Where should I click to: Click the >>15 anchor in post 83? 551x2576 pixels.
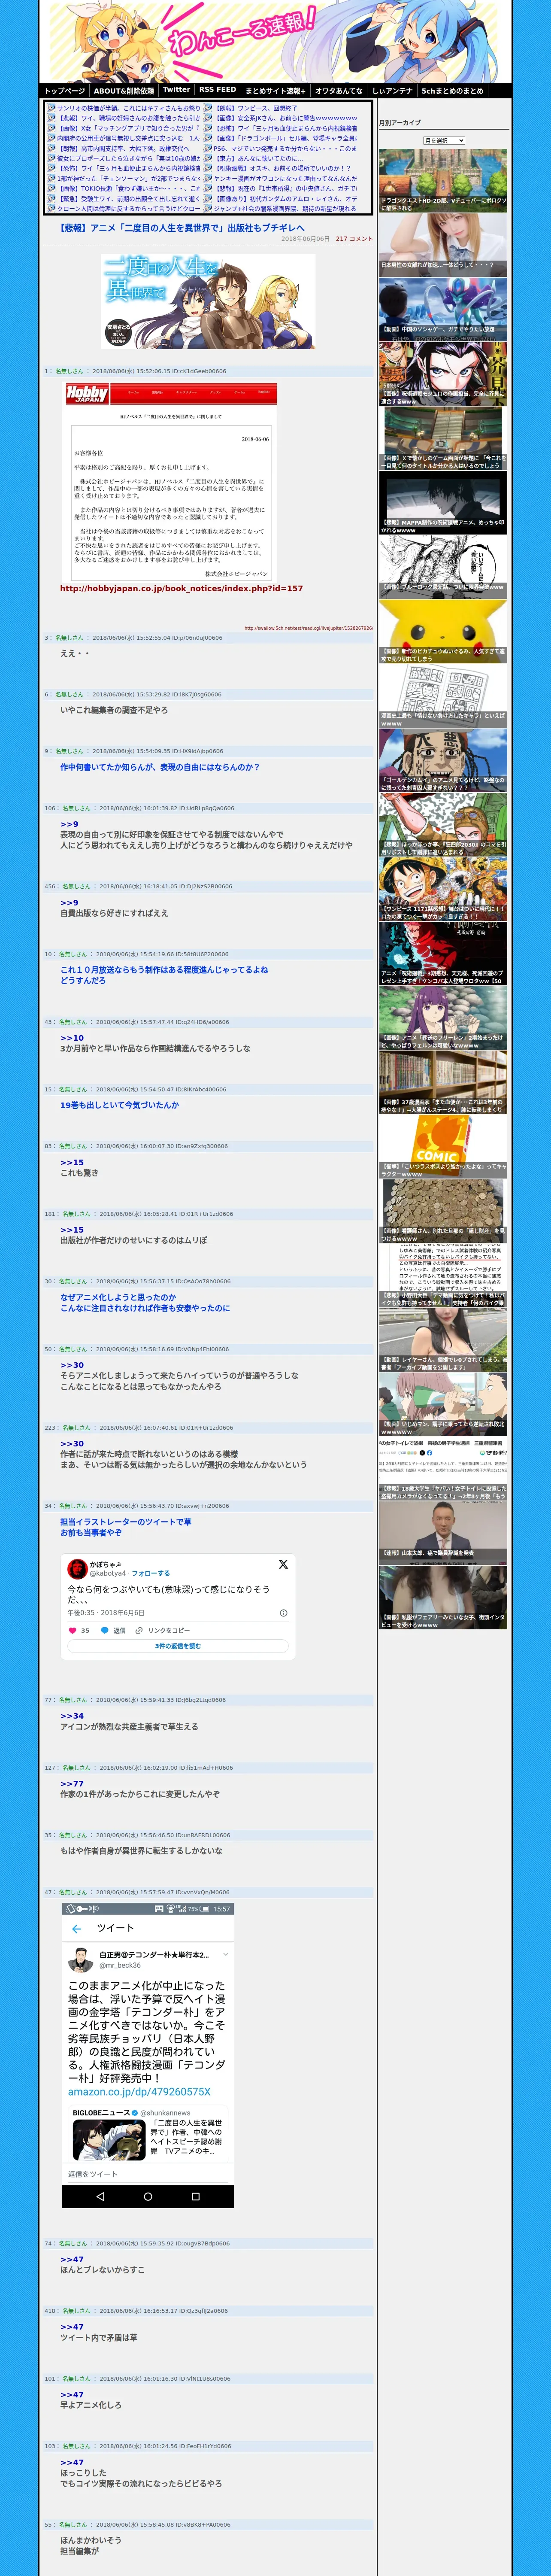click(x=72, y=1162)
